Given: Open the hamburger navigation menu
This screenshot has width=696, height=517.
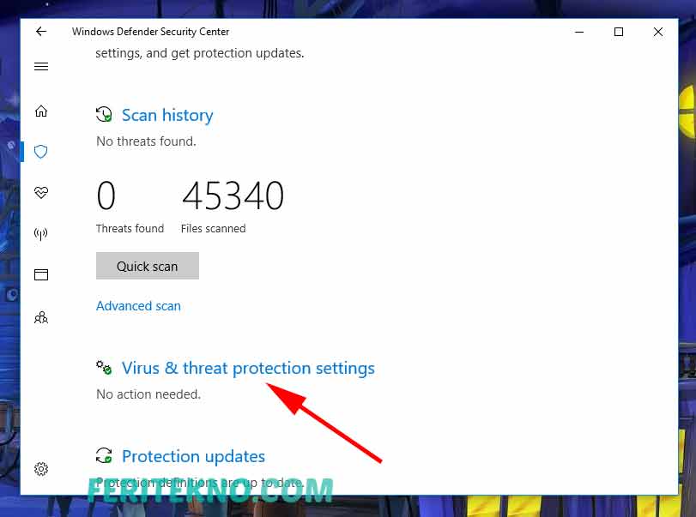Looking at the screenshot, I should [41, 67].
